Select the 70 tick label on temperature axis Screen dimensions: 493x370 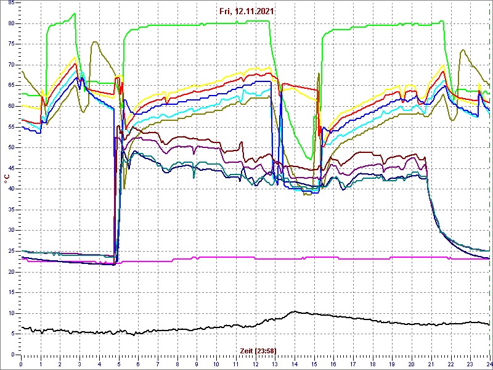tap(11, 65)
